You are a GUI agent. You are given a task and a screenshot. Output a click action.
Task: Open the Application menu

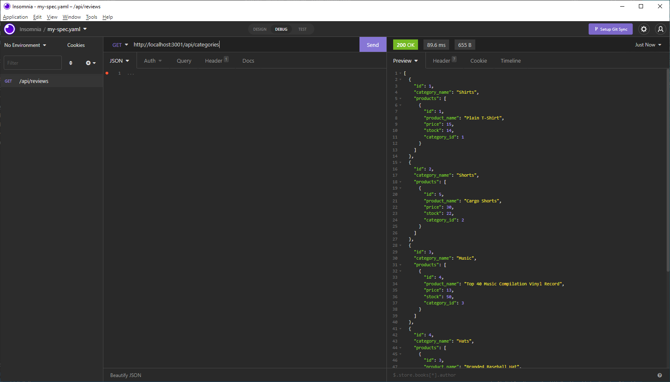tap(15, 17)
